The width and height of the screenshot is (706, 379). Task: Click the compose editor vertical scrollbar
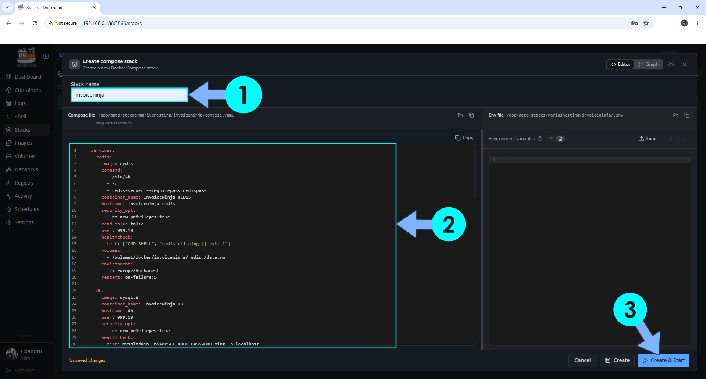pyautogui.click(x=475, y=173)
